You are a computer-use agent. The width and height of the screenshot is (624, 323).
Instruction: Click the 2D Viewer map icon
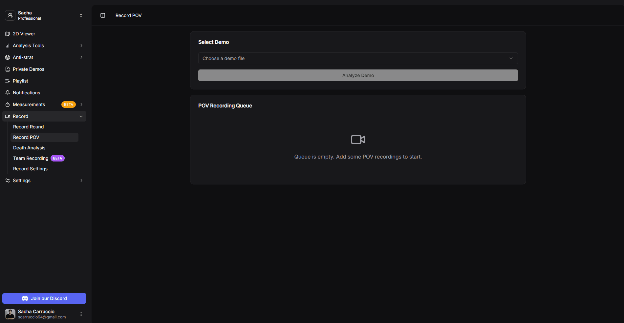point(8,34)
